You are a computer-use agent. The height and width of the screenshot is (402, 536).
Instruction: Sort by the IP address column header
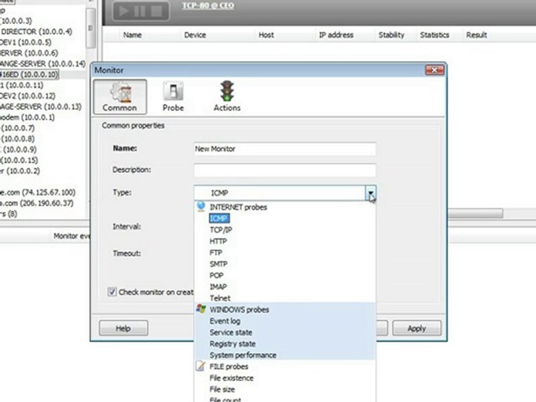click(x=336, y=35)
